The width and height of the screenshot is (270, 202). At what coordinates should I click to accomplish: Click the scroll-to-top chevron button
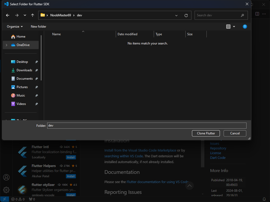click(x=189, y=186)
